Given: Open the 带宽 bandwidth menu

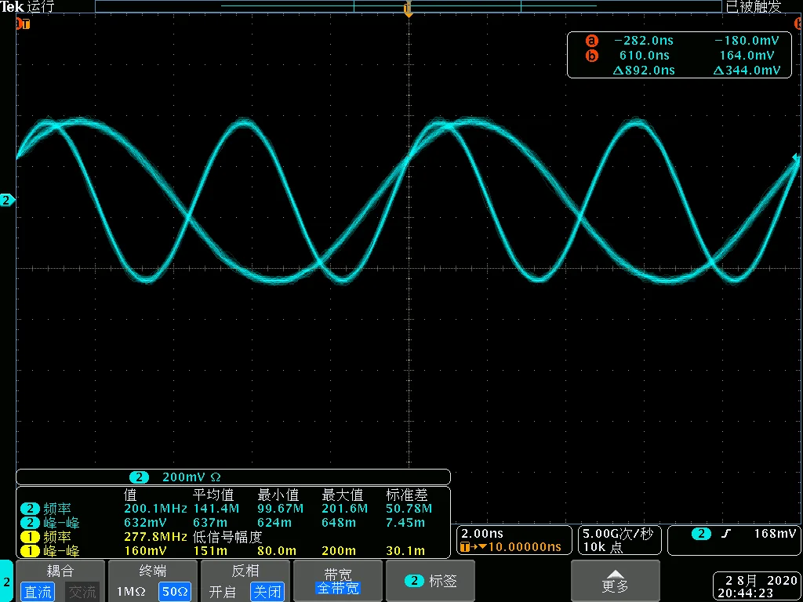Looking at the screenshot, I should pyautogui.click(x=337, y=581).
